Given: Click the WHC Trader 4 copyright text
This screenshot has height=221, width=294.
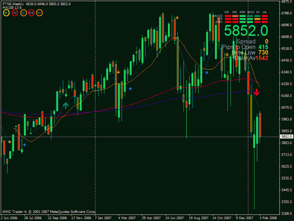Looking at the screenshot, I should click(x=49, y=212).
